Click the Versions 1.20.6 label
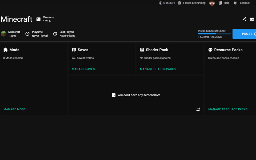Image resolution: width=256 pixels, height=160 pixels. click(x=48, y=19)
